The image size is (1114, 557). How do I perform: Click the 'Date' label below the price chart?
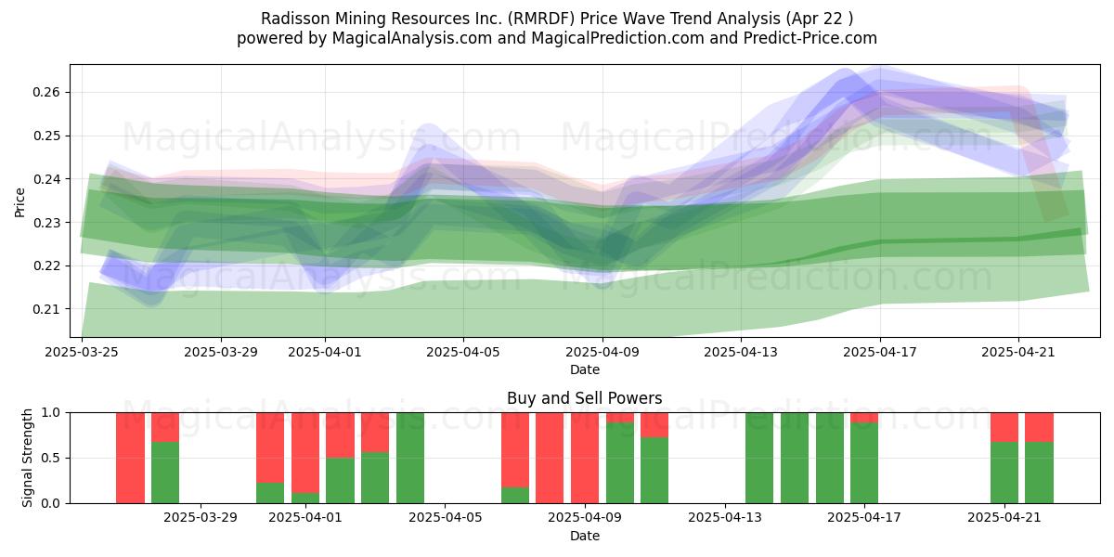tap(585, 369)
